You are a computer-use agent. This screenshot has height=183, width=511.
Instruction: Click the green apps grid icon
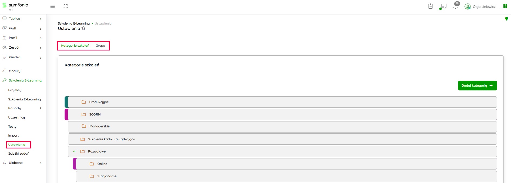click(505, 6)
